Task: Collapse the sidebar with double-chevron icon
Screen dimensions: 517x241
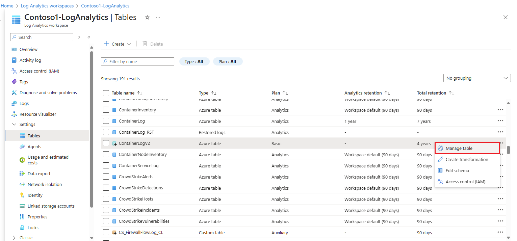Action: click(89, 37)
